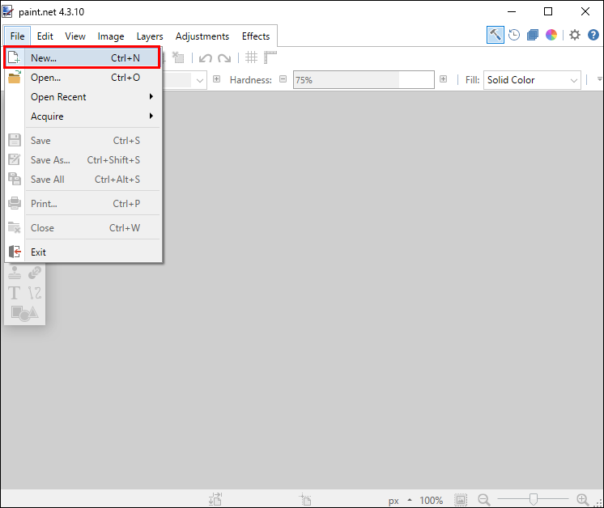Click Save All menu entry
Screen dimensions: 604x508
tap(82, 180)
